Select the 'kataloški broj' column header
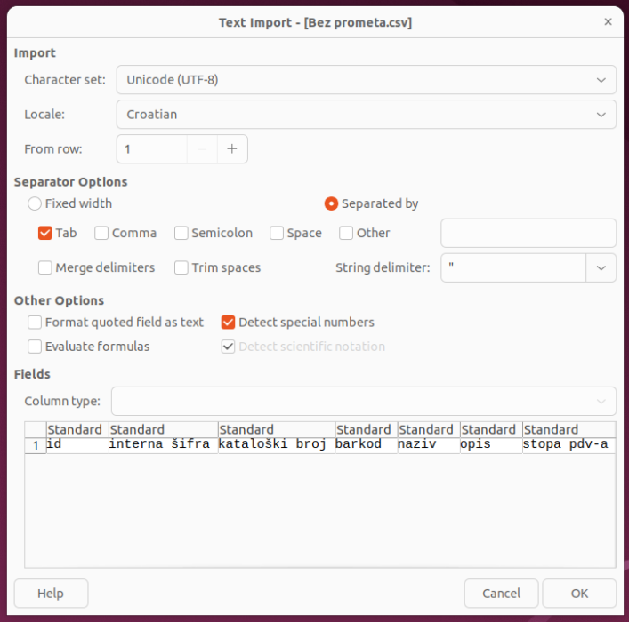Image resolution: width=629 pixels, height=622 pixels. coord(277,430)
